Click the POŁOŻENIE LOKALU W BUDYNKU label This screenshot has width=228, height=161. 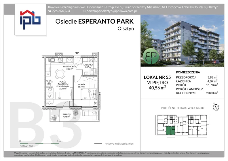(x=183, y=108)
